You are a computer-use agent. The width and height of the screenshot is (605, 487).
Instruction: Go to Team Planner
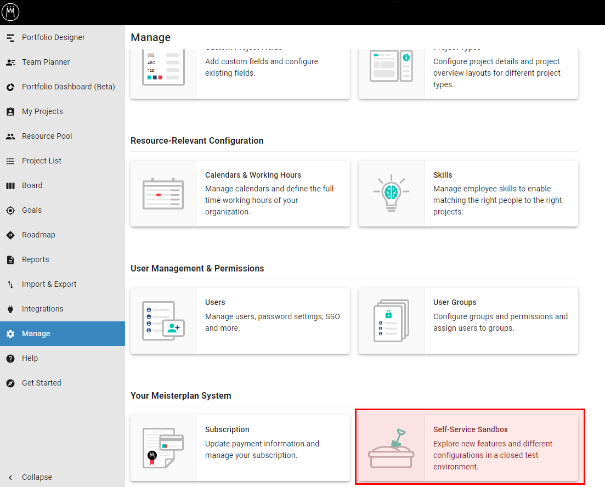63,62
